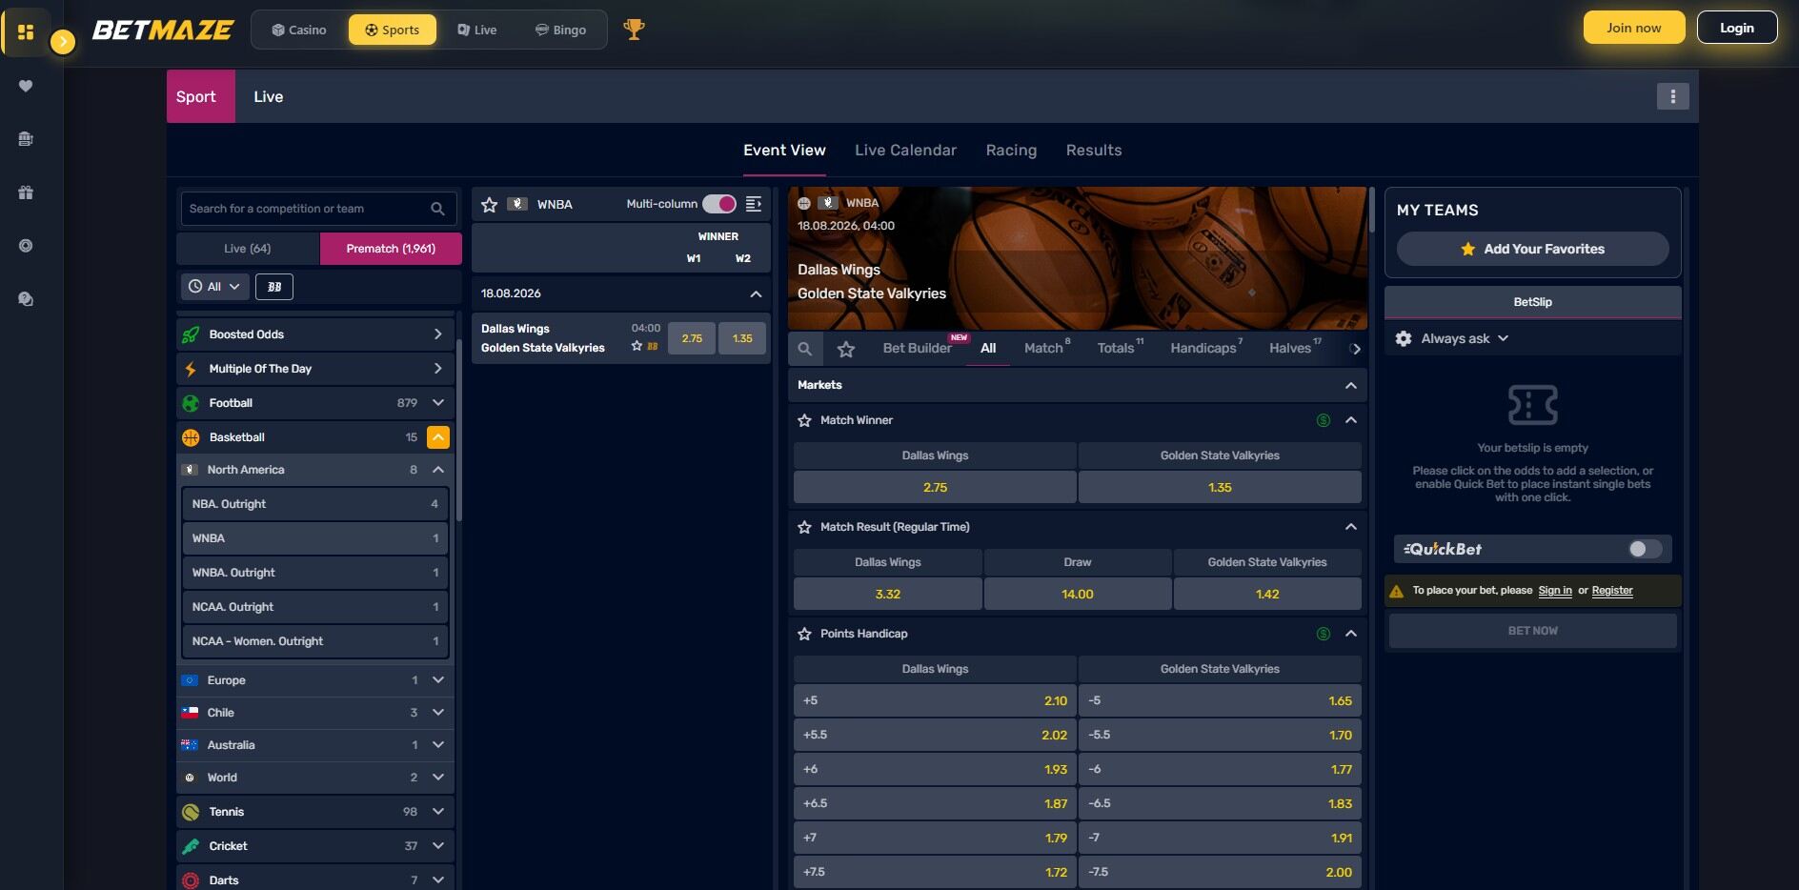Expand the Football sport category
1799x890 pixels.
[438, 403]
